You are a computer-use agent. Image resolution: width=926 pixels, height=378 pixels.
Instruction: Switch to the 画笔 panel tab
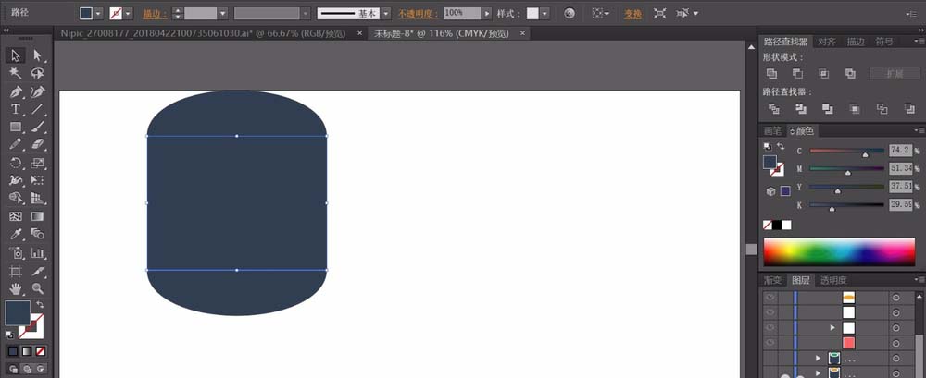[x=772, y=131]
